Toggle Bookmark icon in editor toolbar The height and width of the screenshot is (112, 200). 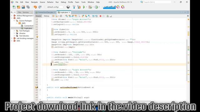pyautogui.click(x=89, y=16)
